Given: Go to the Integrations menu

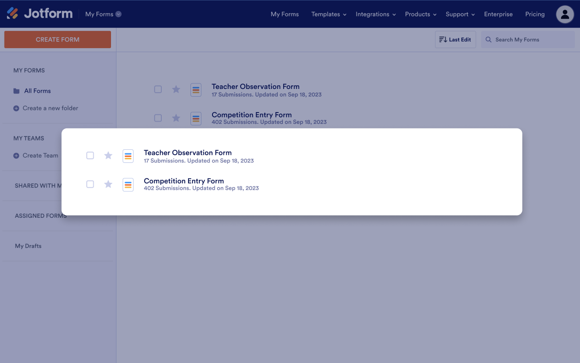Looking at the screenshot, I should [x=375, y=14].
